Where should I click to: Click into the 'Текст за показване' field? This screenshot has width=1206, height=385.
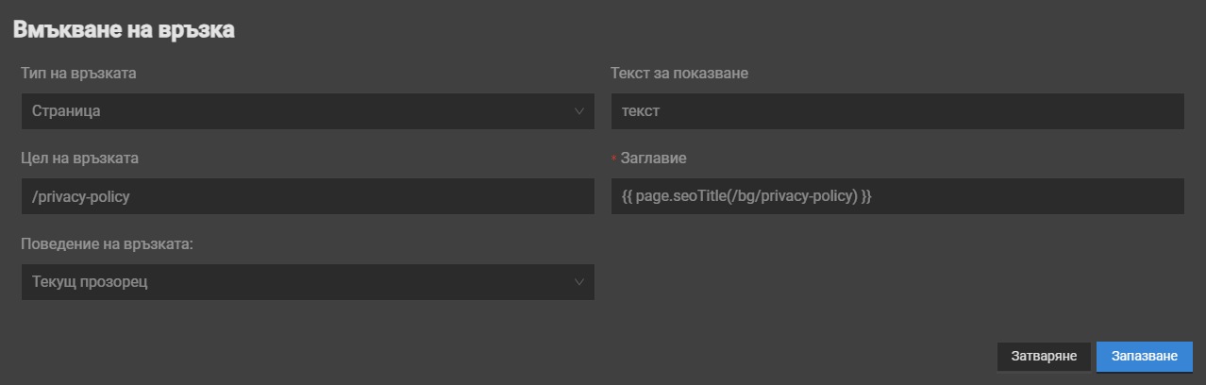(x=896, y=111)
